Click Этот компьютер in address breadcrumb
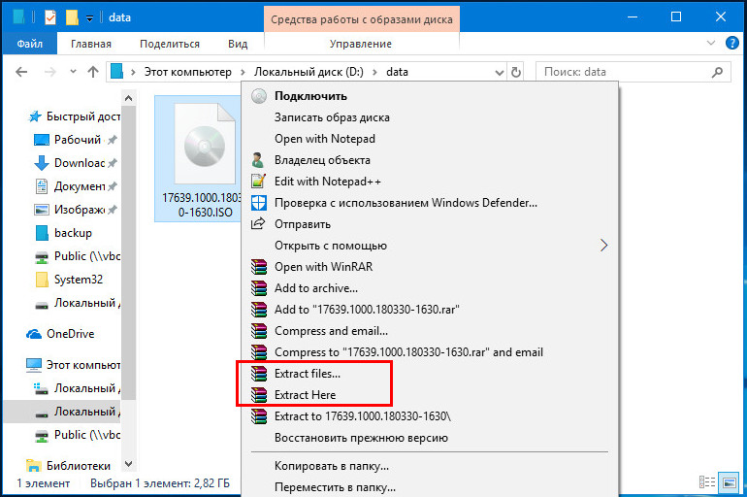The image size is (747, 497). tap(188, 72)
